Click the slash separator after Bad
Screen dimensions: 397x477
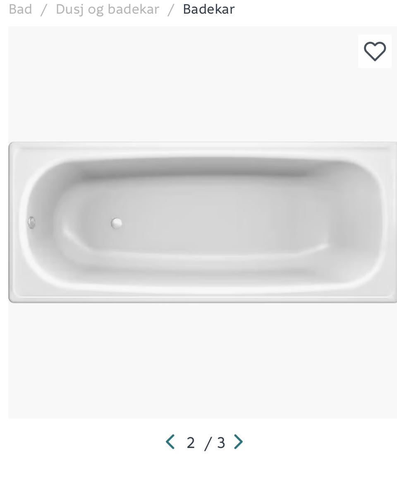(44, 10)
